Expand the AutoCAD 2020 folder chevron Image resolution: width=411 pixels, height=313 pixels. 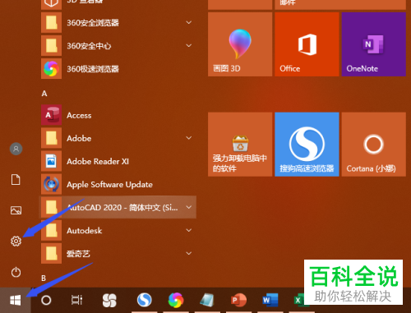coord(189,207)
